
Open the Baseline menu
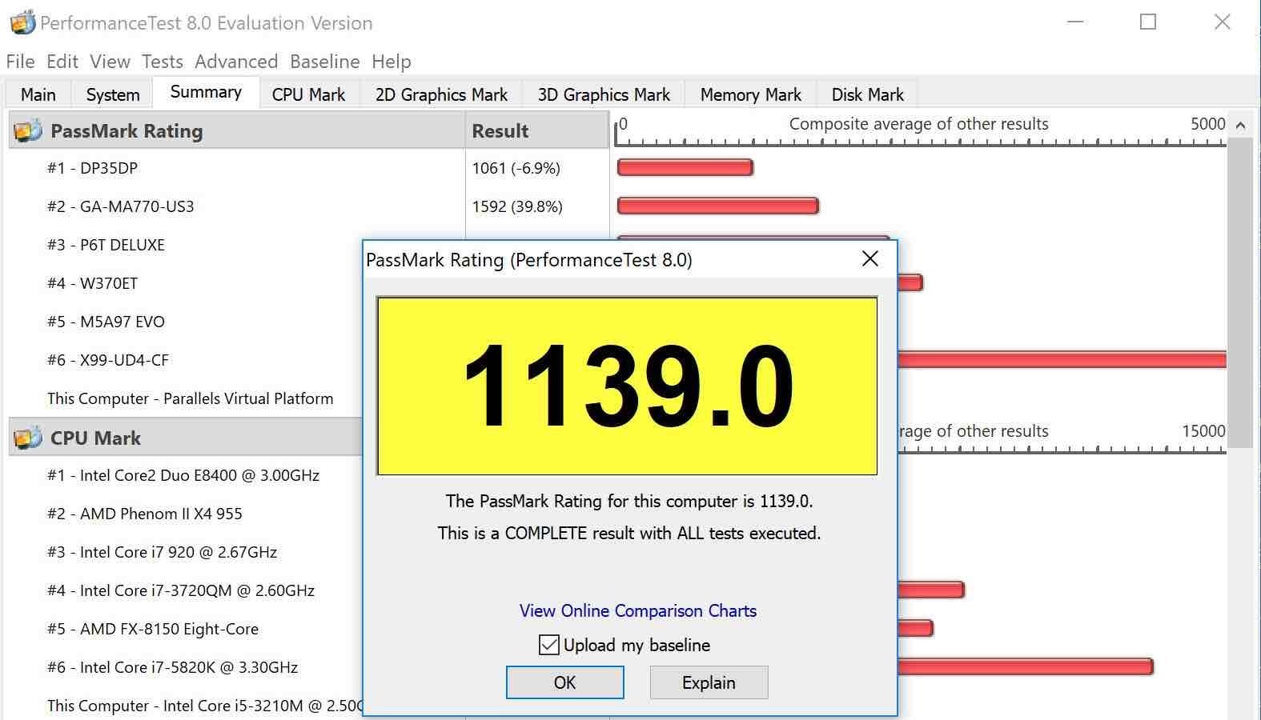pos(325,62)
